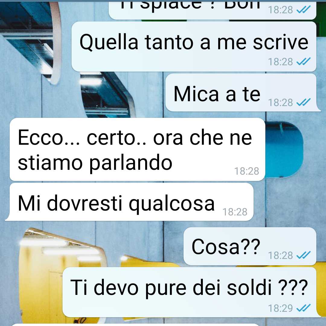The image size is (326, 326).
Task: Tap the 'Ecco... certo.. ora che ne' message
Action: [x=137, y=149]
